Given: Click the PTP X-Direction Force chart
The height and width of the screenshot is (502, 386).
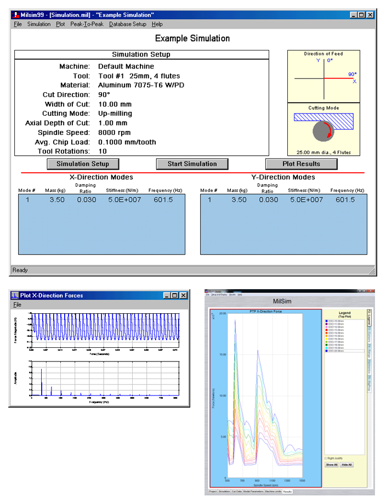Looking at the screenshot, I should tap(265, 398).
